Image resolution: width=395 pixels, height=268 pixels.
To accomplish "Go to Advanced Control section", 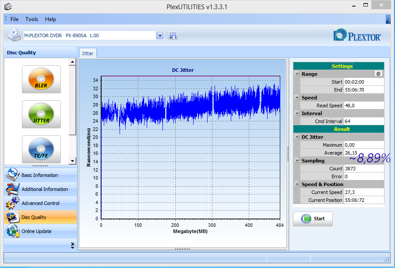I will tap(40, 203).
